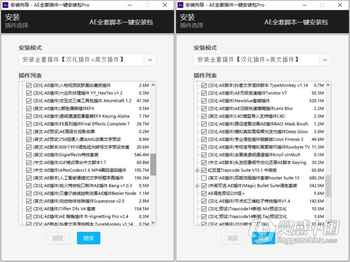The height and width of the screenshot is (262, 350).
Task: Toggle Superpose v2.0 plugin checkbox
Action: 29,201
